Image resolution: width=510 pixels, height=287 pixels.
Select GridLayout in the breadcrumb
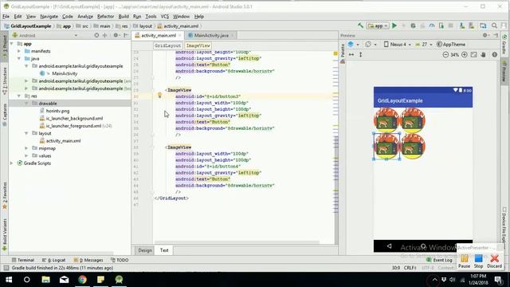(x=167, y=45)
